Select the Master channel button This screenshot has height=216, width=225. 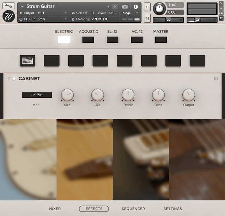pos(161,39)
